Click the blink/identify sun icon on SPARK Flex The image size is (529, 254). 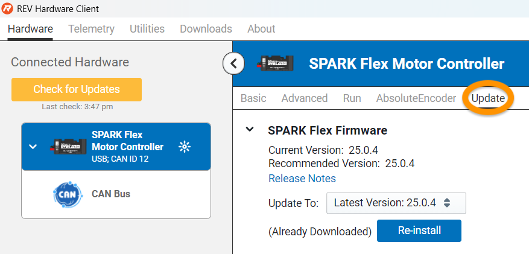(185, 147)
